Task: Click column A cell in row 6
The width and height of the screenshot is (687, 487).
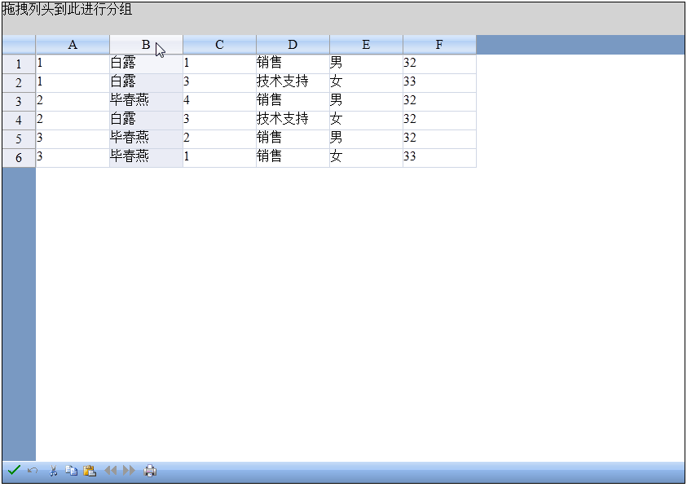Action: pyautogui.click(x=73, y=158)
